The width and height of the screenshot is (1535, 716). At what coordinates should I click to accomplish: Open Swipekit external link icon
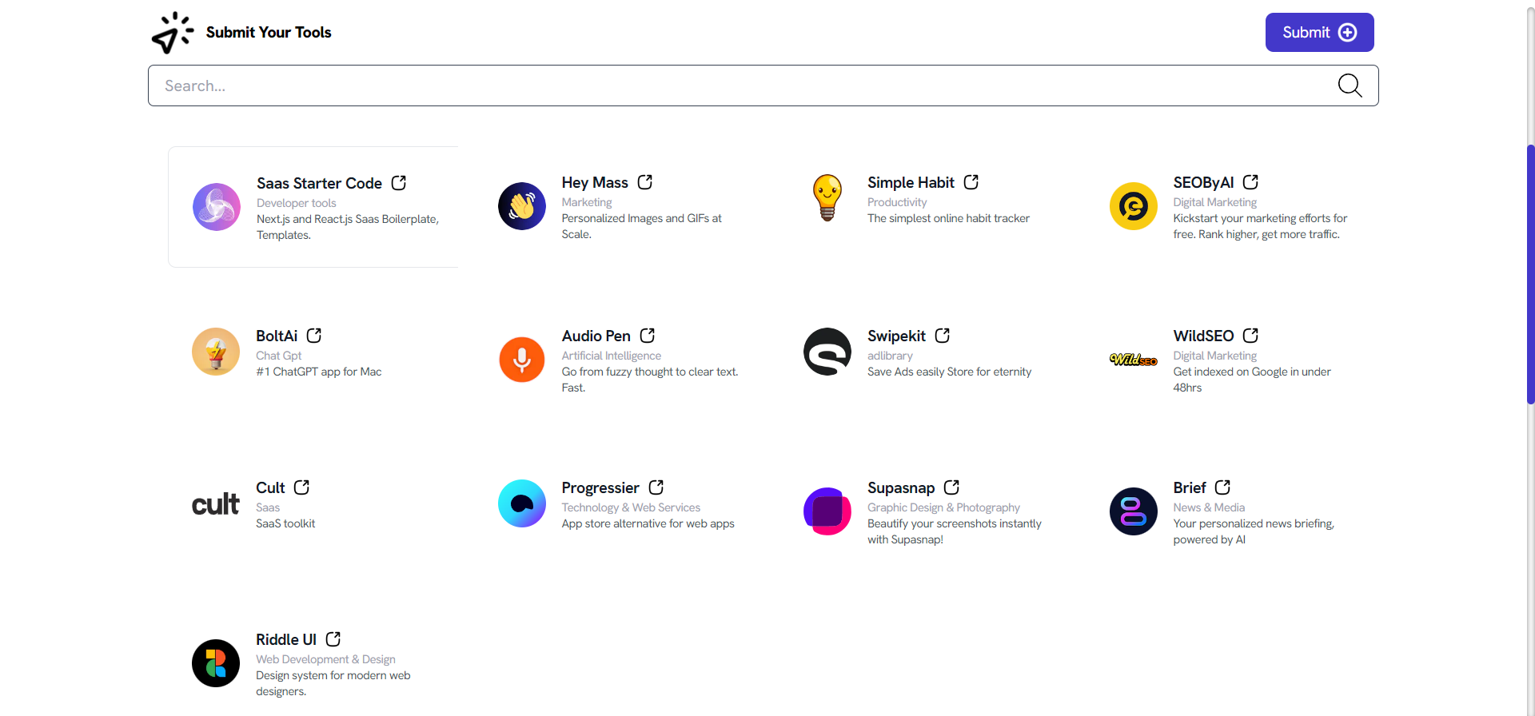[943, 336]
